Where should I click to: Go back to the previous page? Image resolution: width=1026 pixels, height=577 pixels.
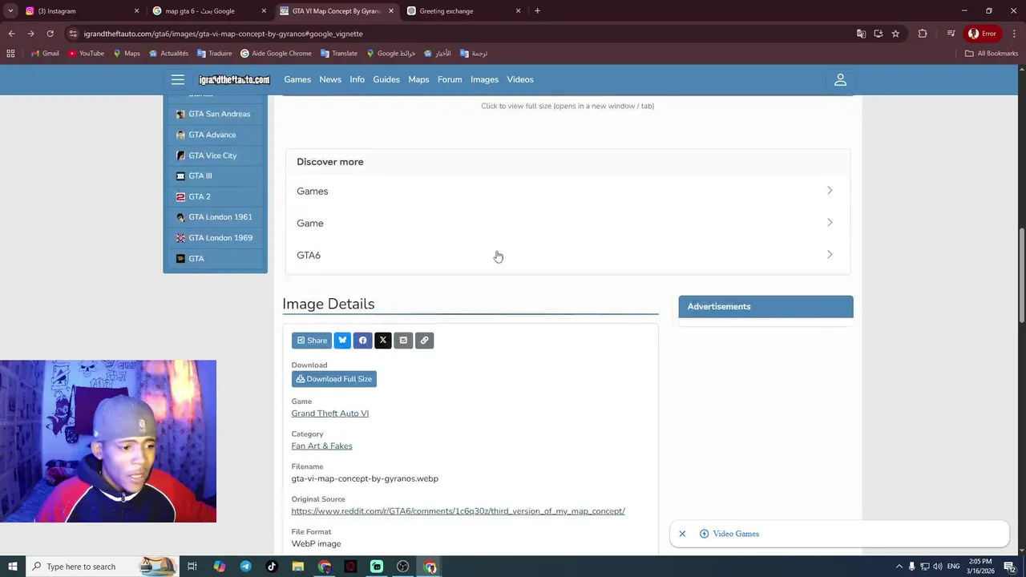tap(11, 34)
